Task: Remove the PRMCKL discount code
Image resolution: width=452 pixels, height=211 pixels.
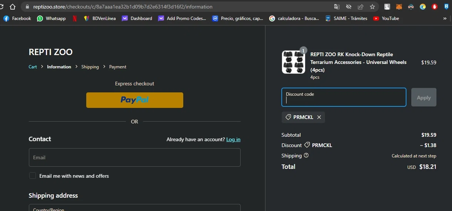Action: (319, 117)
